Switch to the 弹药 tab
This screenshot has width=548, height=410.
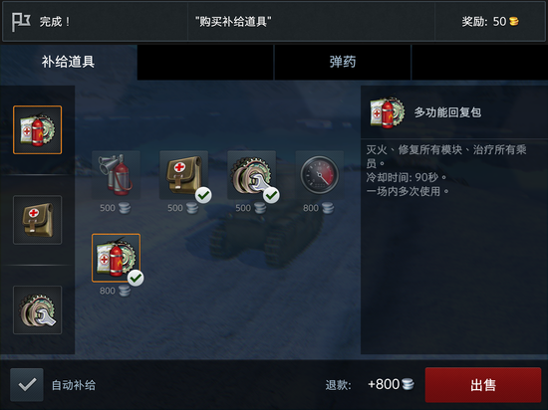343,62
